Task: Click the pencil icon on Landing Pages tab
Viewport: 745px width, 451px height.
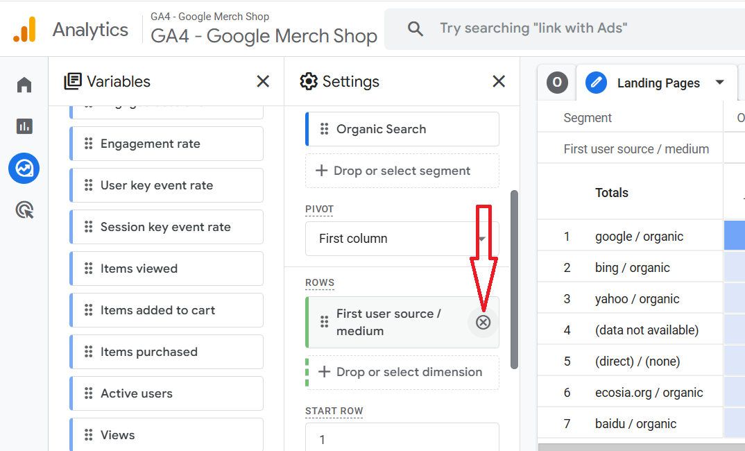Action: pyautogui.click(x=596, y=83)
